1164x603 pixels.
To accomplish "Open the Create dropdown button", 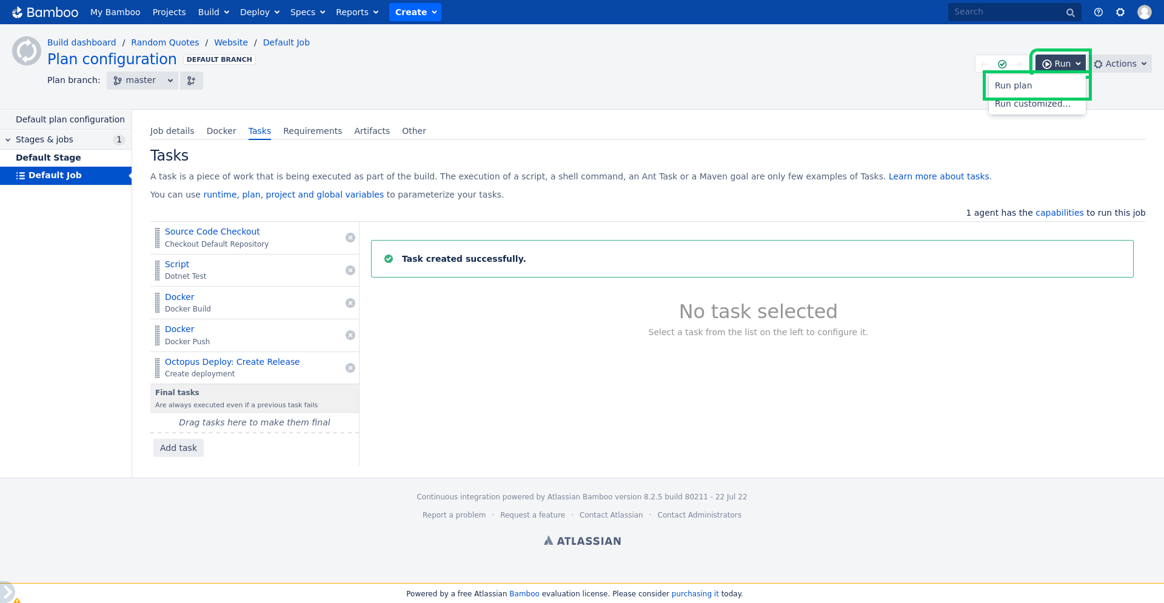I will pos(415,12).
